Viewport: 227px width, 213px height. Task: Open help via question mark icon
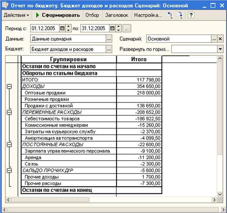click(x=191, y=15)
